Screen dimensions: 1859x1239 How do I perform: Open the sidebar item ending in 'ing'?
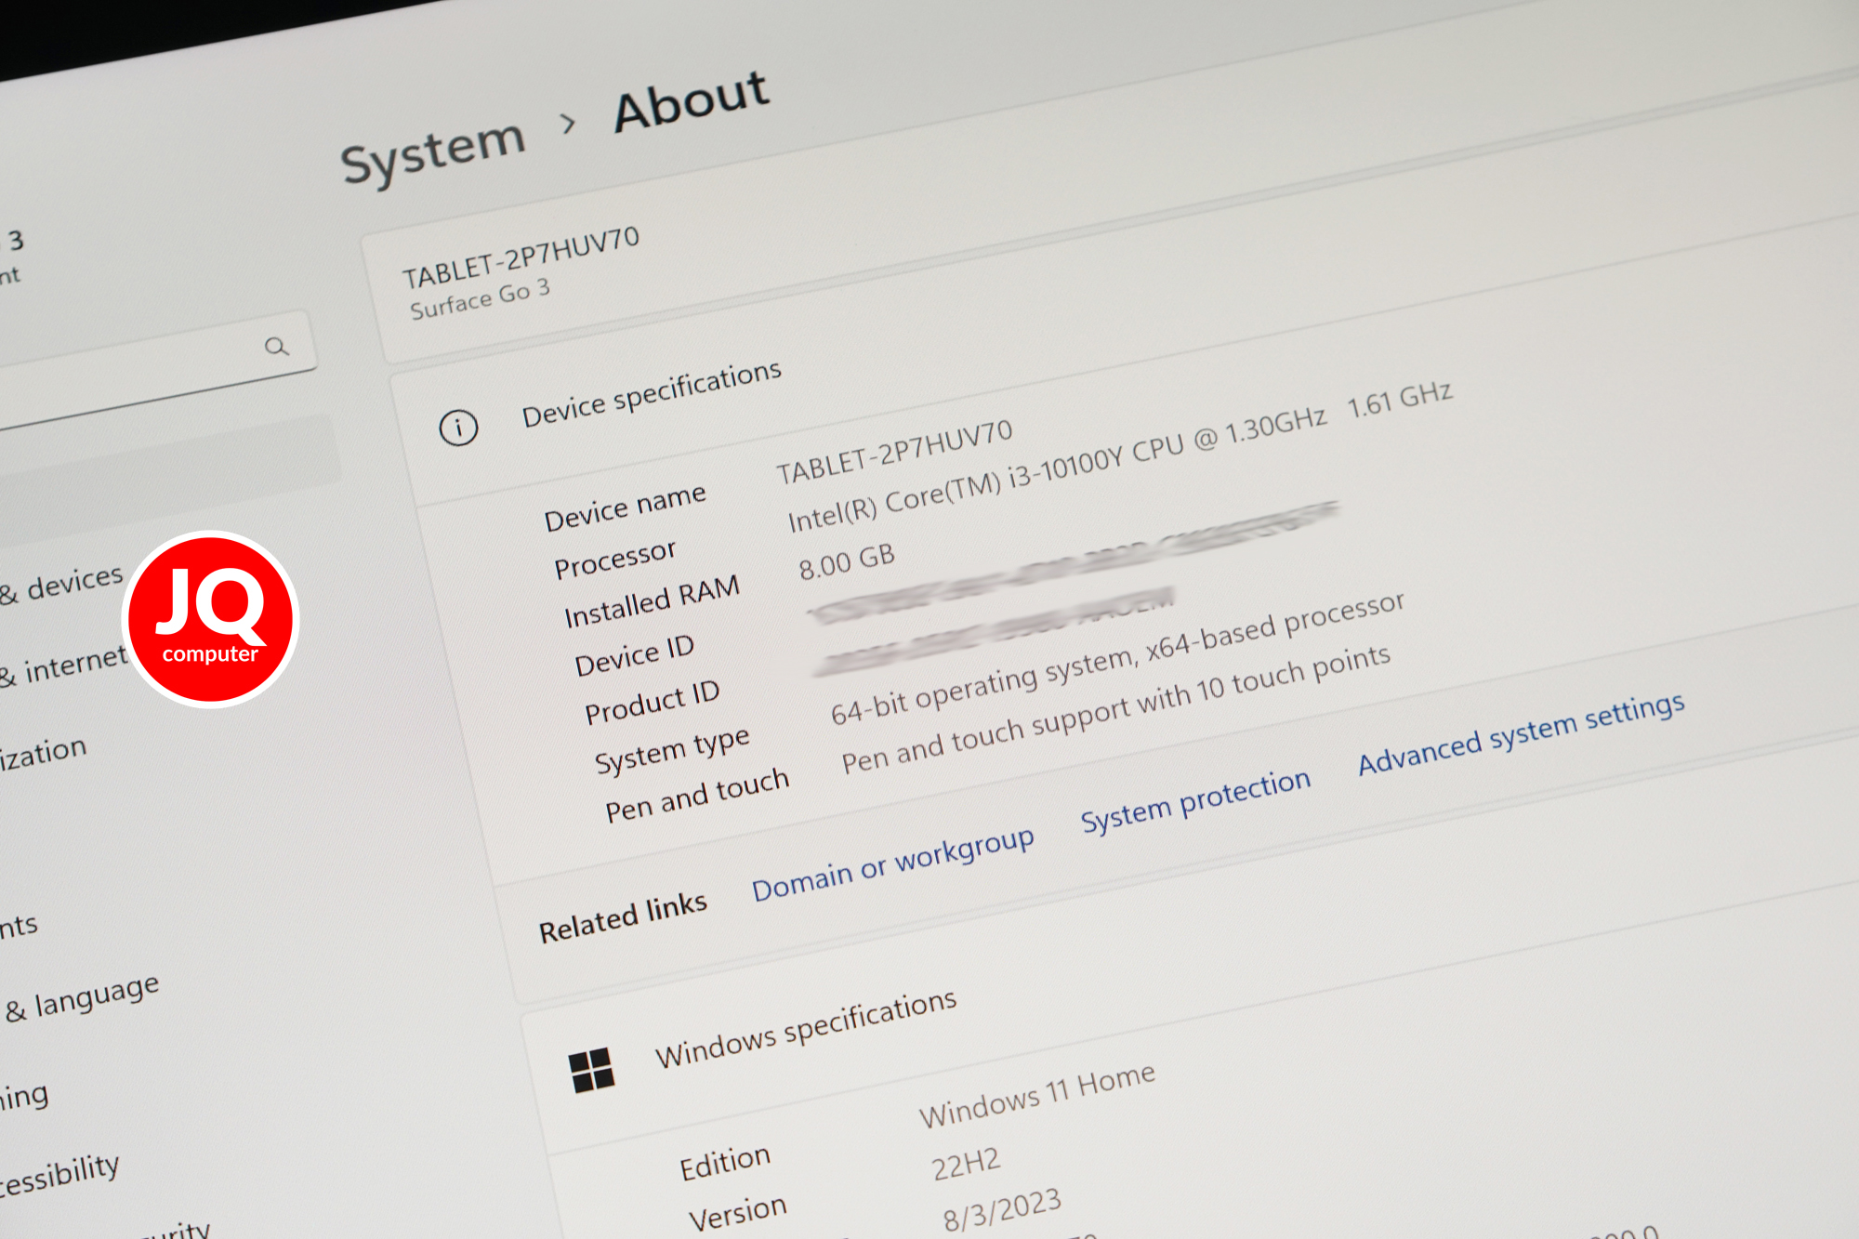click(x=24, y=1097)
